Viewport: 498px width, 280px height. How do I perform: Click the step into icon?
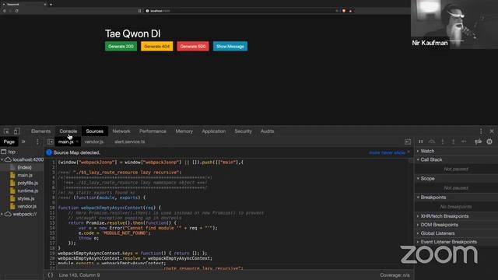(x=443, y=142)
